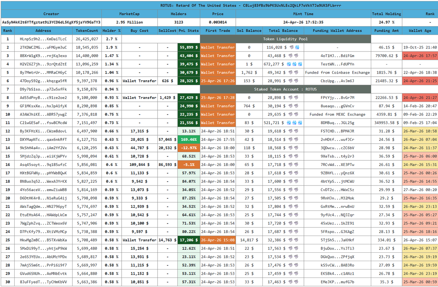Viewport: 438px width, 287px height.
Task: Click the Funding Wallet Address column header
Action: pyautogui.click(x=337, y=31)
